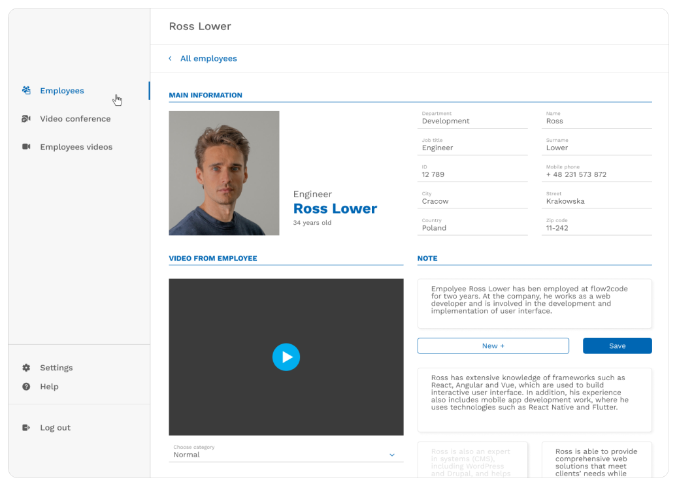
Task: Add a note using New +
Action: tap(493, 346)
